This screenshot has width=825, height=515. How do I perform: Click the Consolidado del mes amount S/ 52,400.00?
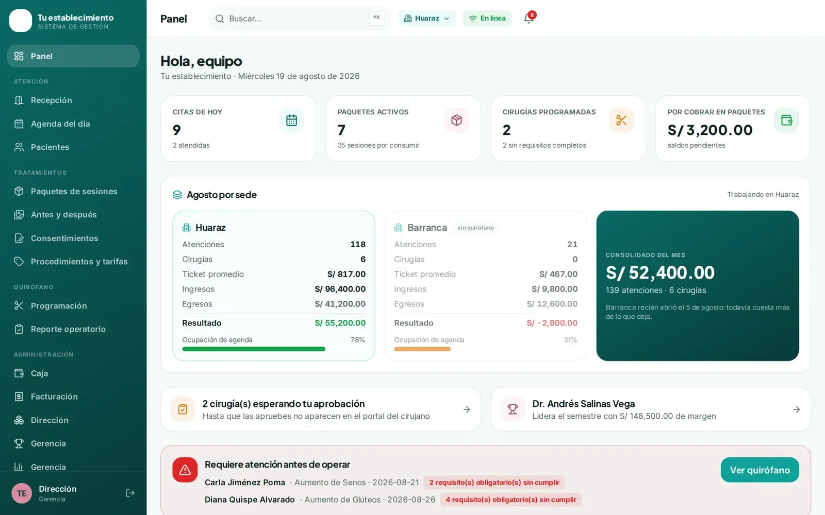660,272
